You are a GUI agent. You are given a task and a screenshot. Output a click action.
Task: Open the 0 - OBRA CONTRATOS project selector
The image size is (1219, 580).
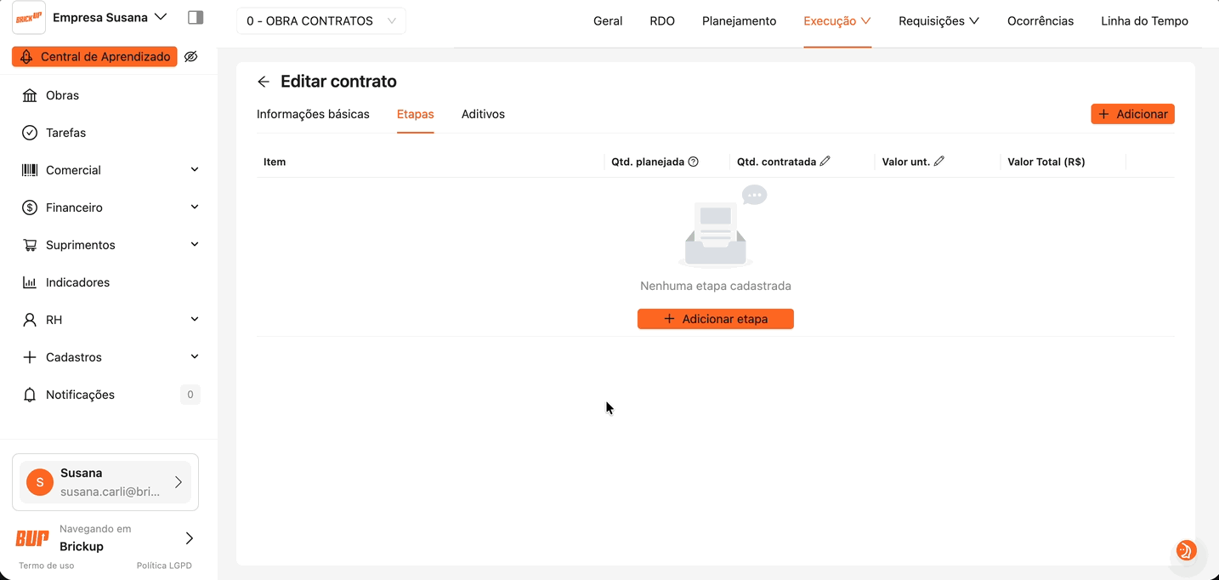(x=320, y=21)
